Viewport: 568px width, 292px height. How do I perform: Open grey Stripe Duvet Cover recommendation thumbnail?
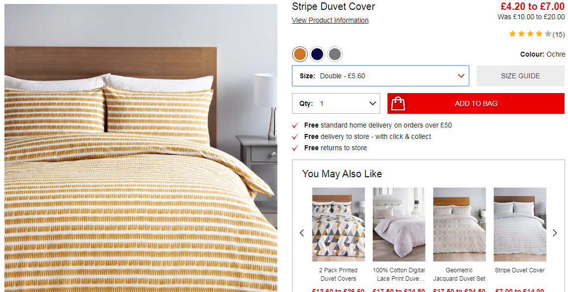(x=520, y=225)
